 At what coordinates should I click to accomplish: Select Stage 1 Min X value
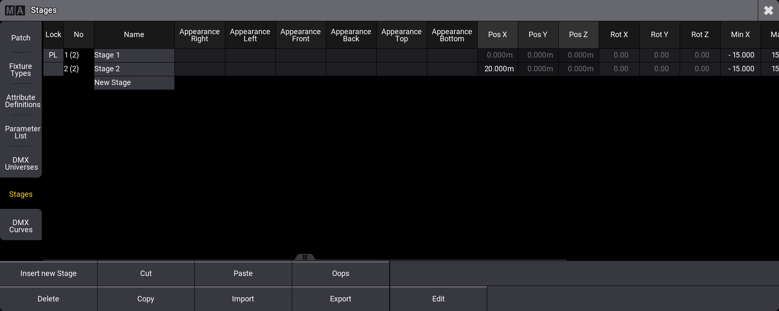point(741,55)
